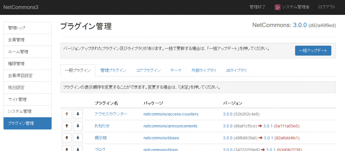Viewport: 345px width, 151px height.
Task: Move 掲示板 plugin up with arrow
Action: (x=67, y=138)
